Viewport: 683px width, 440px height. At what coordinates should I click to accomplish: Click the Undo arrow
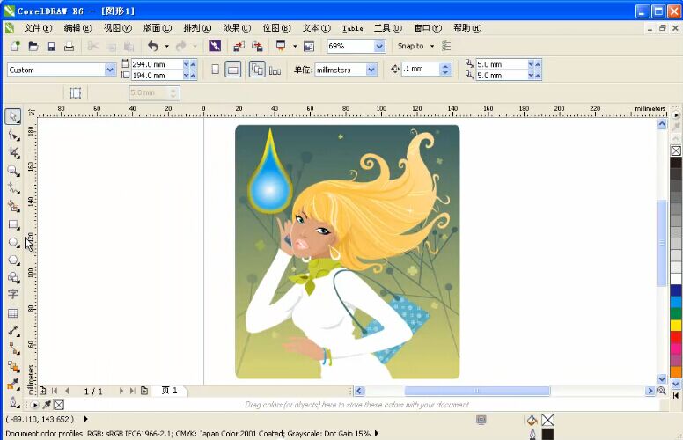tap(153, 46)
